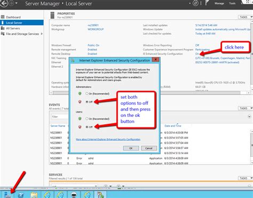
Task: Click the forward navigation arrow in header
Action: click(11, 3)
